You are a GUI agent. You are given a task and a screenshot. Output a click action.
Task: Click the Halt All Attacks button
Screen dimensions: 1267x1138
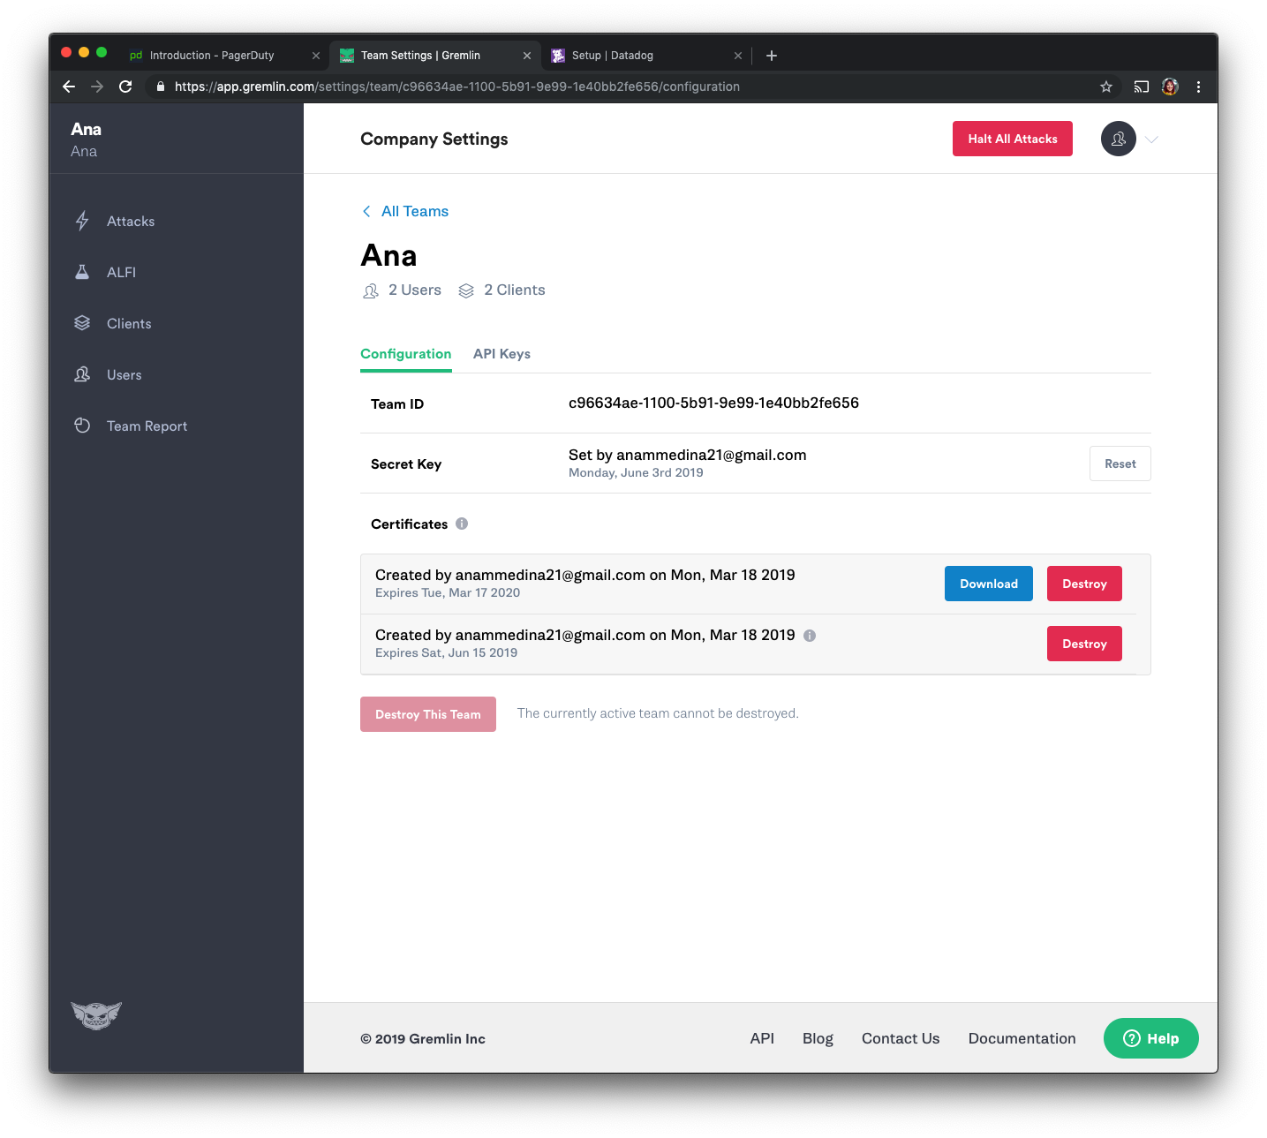[1013, 139]
